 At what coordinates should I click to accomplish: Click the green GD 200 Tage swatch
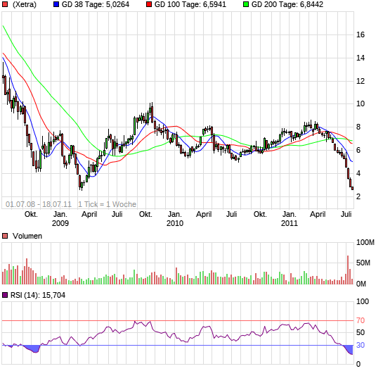point(246,4)
